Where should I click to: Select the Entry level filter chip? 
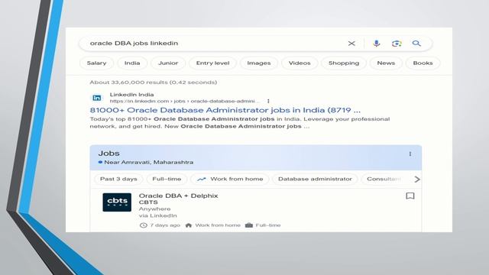coord(212,63)
